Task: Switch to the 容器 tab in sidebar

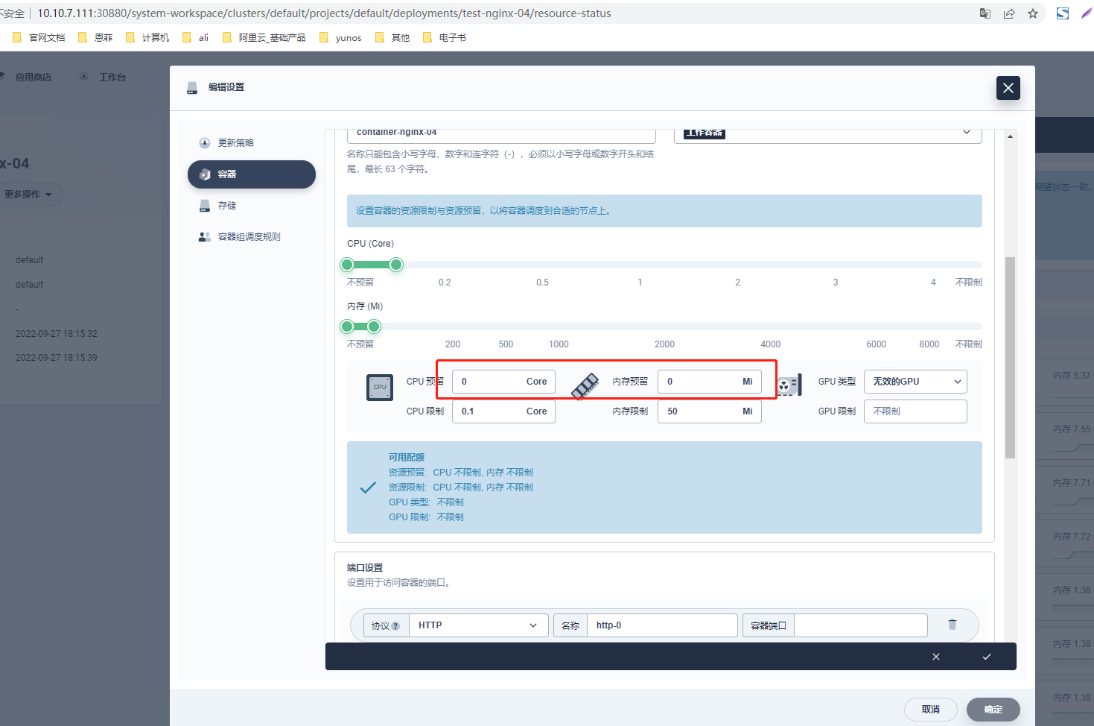Action: [251, 174]
